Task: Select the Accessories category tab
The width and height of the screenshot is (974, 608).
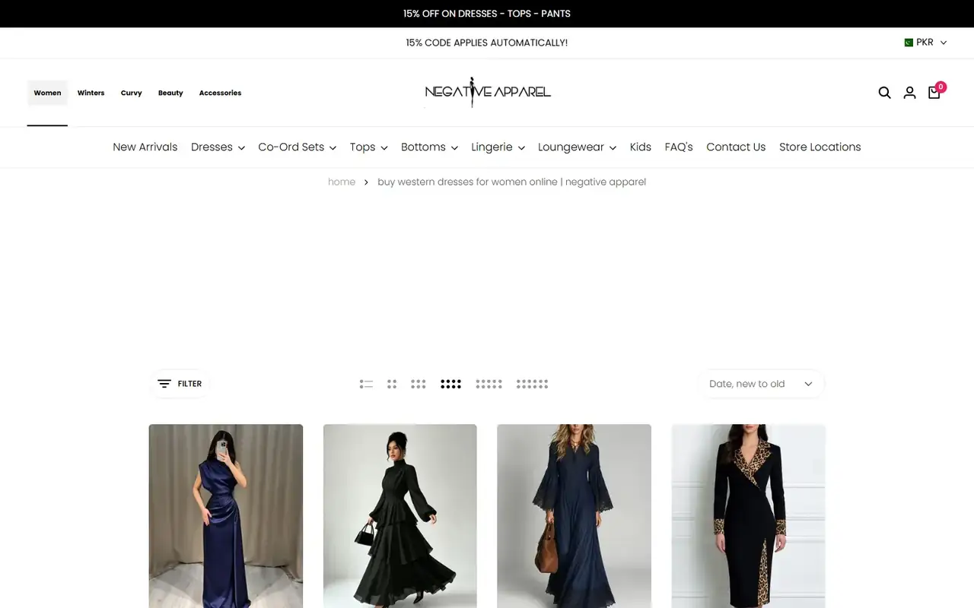Action: (x=220, y=93)
